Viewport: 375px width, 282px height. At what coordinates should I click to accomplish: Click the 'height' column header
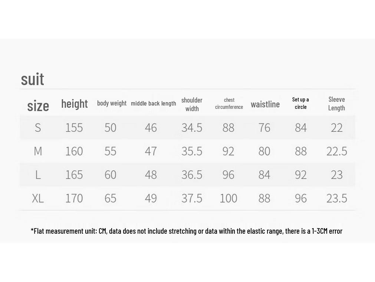(x=75, y=104)
